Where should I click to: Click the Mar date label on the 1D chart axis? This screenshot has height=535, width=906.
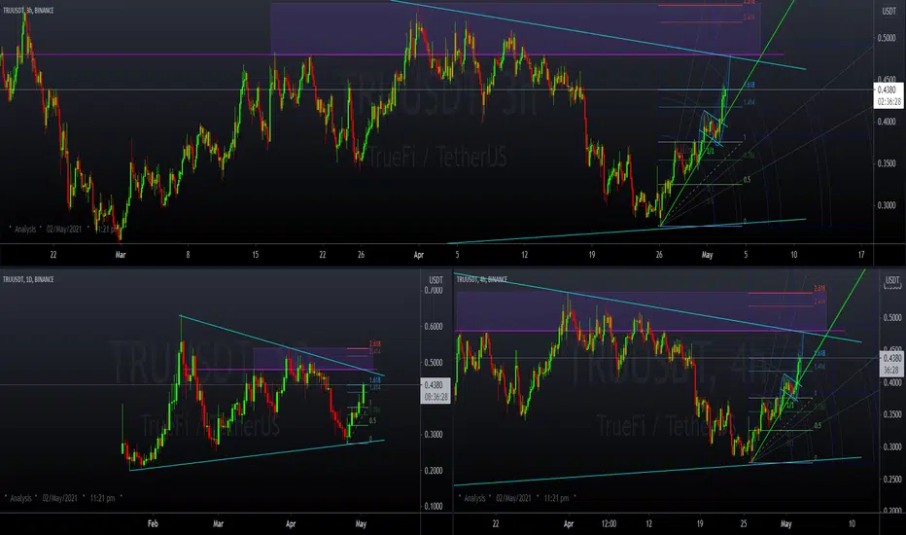218,524
